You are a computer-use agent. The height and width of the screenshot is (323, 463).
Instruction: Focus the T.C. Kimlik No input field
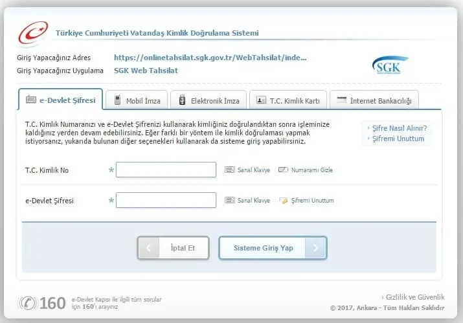(x=166, y=170)
